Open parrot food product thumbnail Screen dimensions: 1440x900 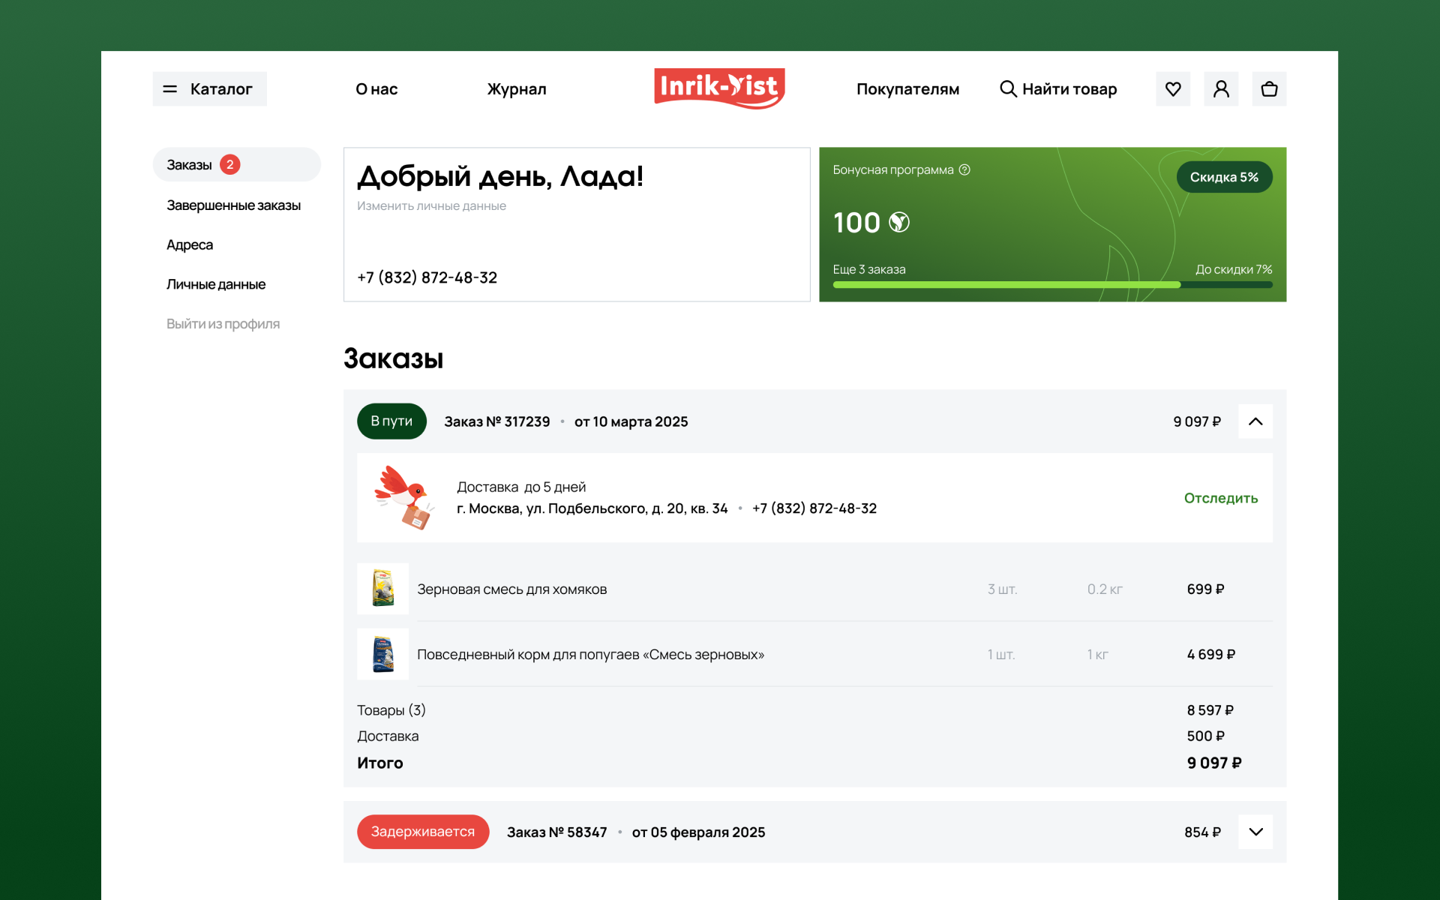point(382,654)
